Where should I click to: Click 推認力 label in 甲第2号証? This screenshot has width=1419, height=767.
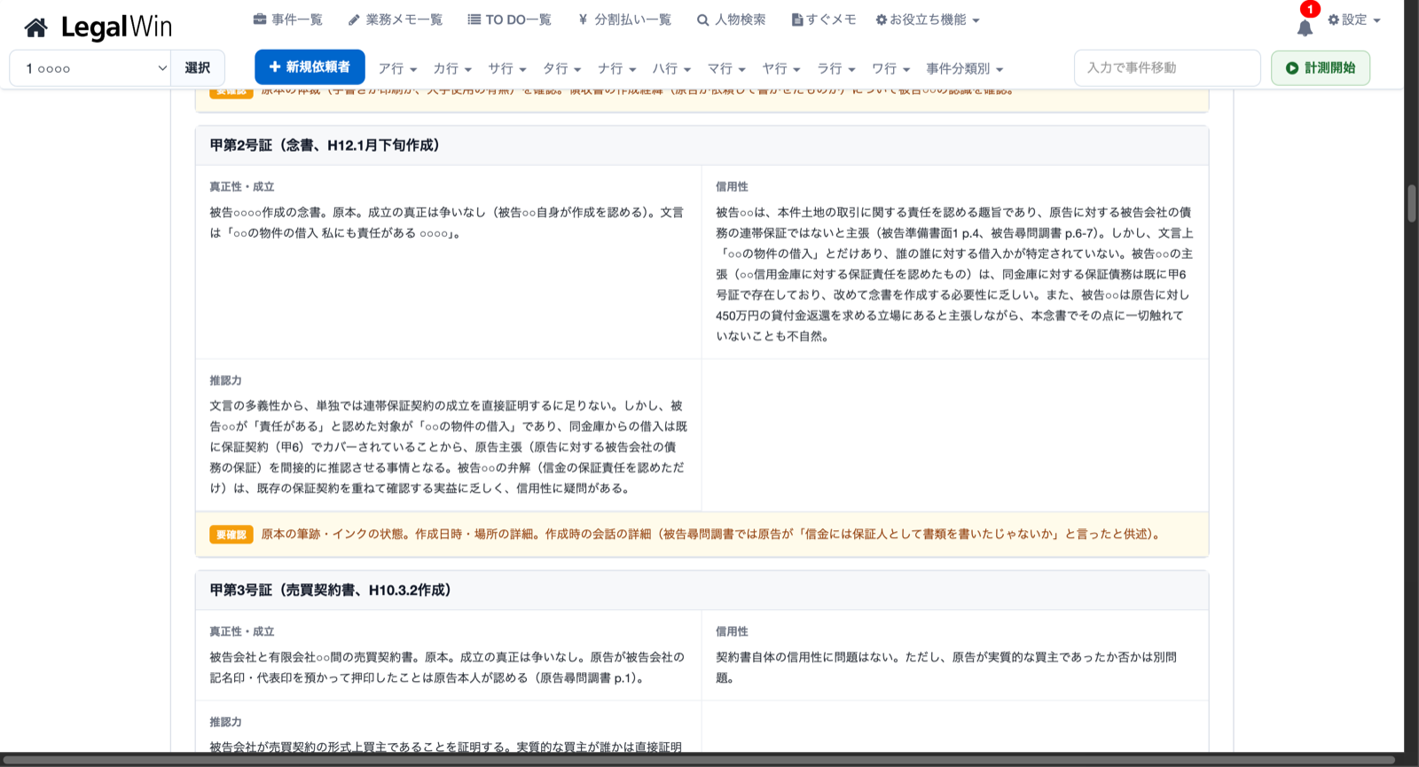pyautogui.click(x=225, y=380)
